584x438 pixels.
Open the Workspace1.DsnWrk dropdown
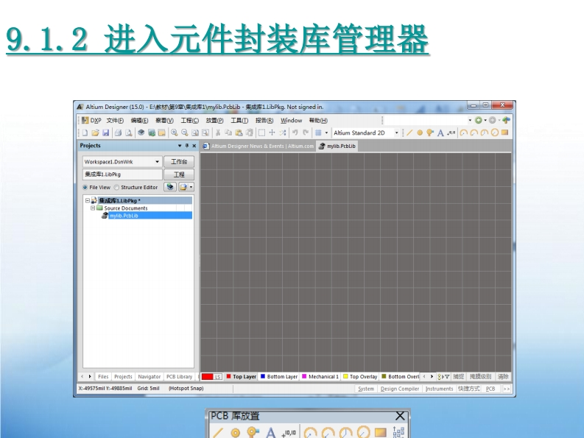[157, 162]
